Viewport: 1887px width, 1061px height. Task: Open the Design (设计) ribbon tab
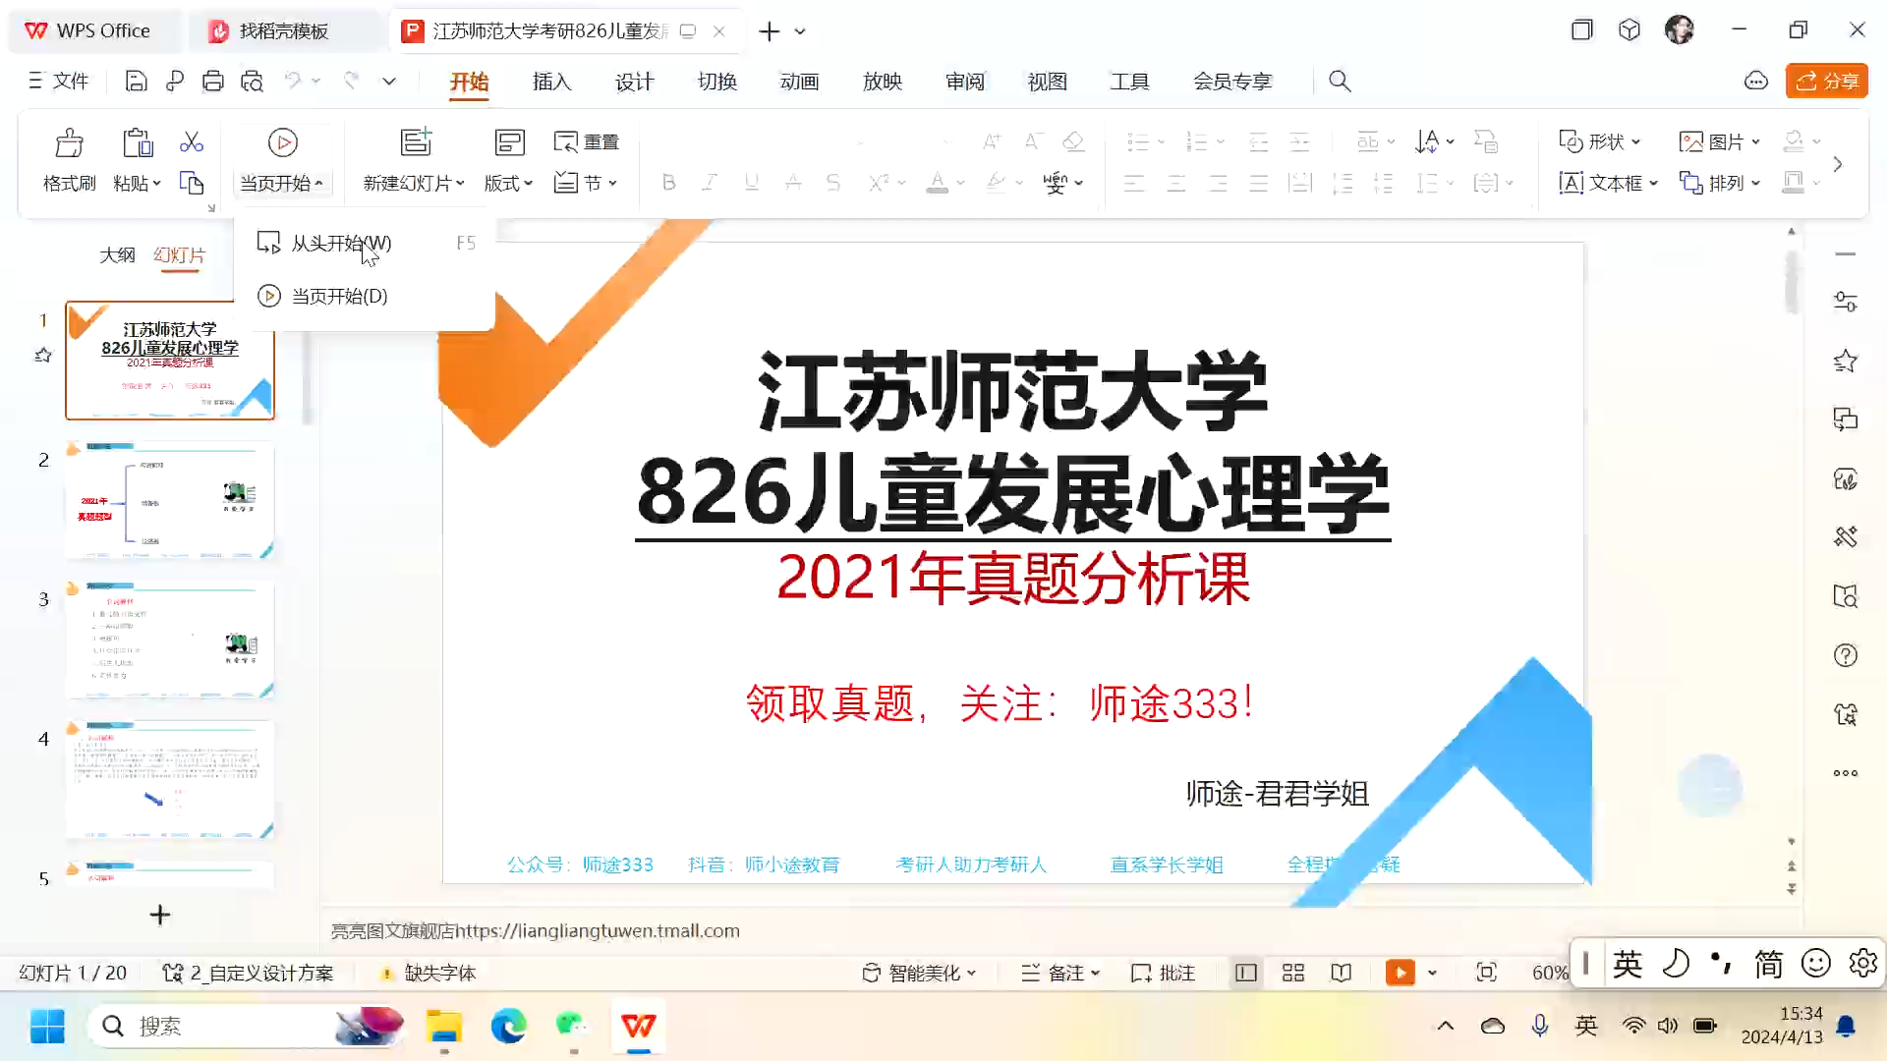pyautogui.click(x=634, y=82)
